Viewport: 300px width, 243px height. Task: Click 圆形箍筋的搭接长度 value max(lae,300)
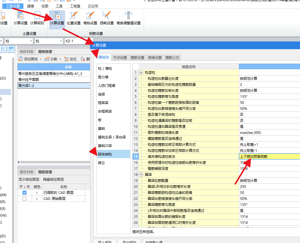[269, 133]
